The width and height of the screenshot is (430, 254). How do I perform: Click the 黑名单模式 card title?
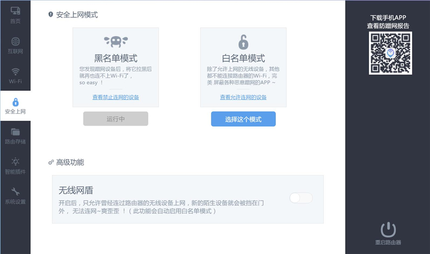(x=115, y=58)
